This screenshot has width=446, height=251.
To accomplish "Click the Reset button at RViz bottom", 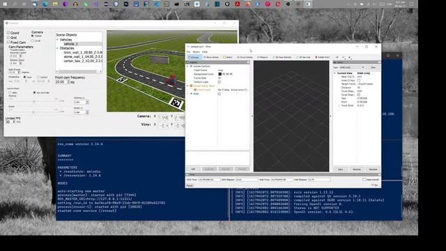I will 190,185.
